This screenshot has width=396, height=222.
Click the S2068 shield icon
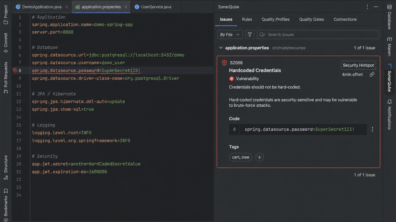[x=224, y=63]
